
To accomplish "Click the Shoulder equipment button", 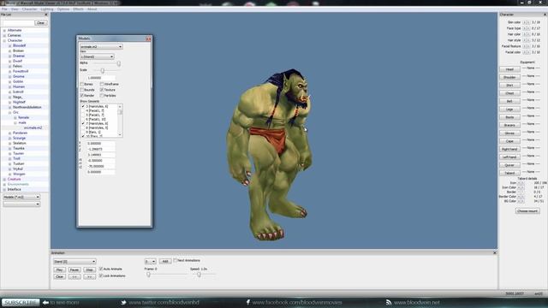I will (x=509, y=77).
